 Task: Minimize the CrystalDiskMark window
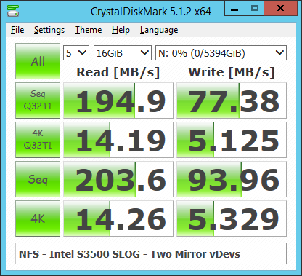pos(234,9)
